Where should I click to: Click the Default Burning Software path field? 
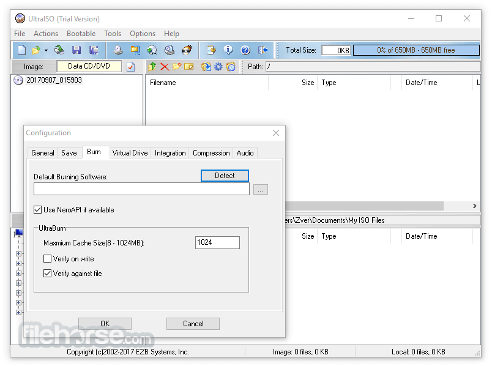(x=141, y=189)
